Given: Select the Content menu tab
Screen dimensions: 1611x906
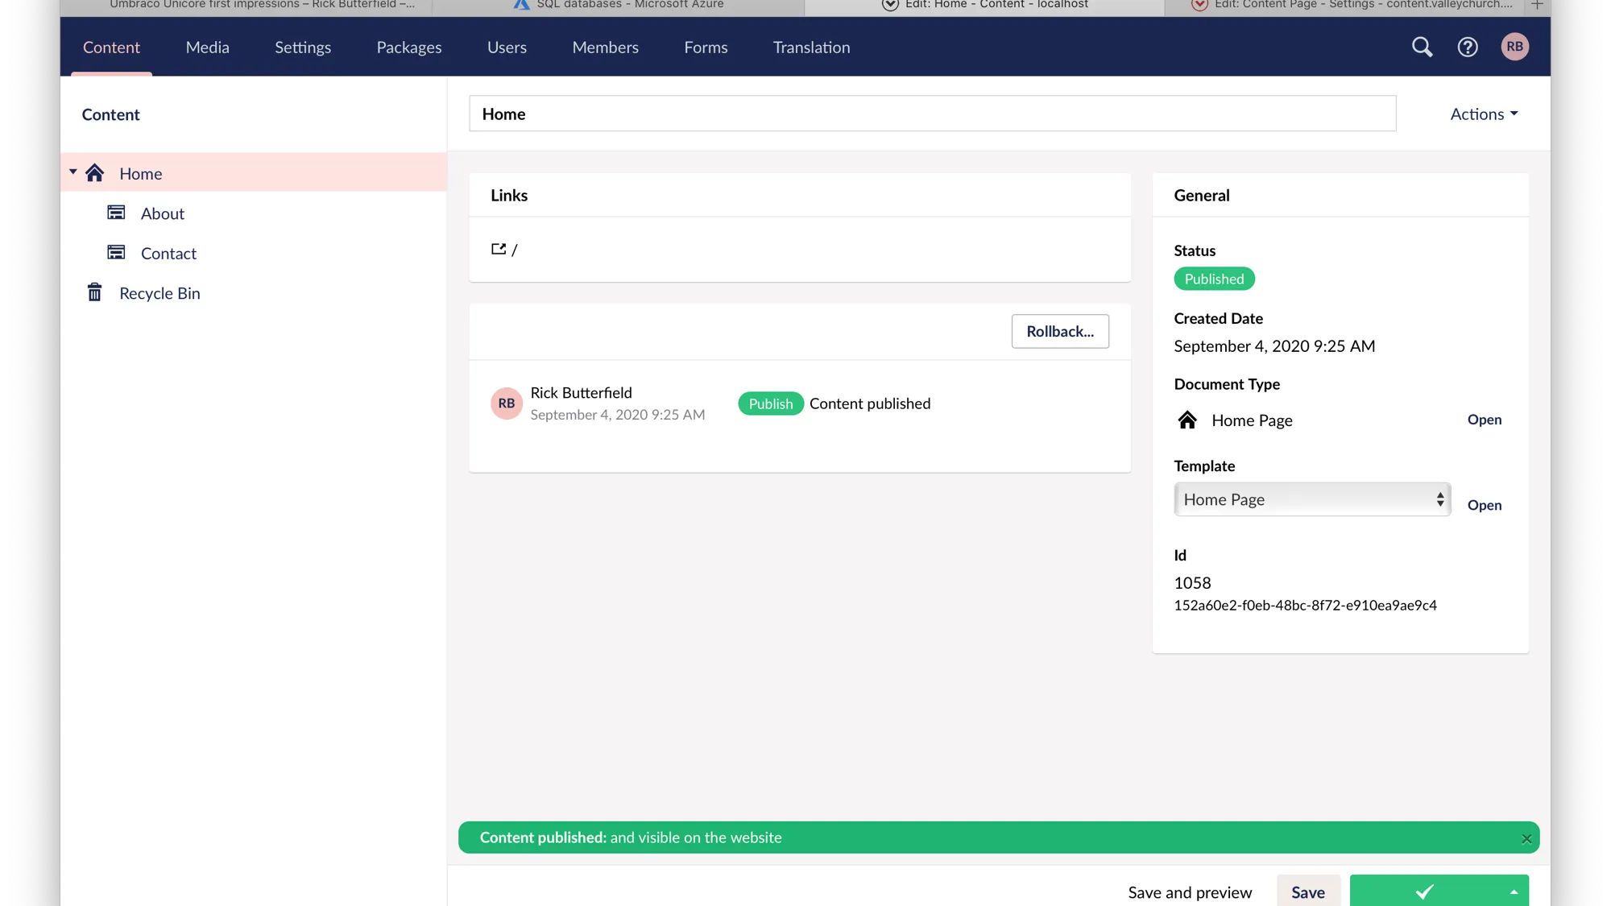Looking at the screenshot, I should point(110,47).
